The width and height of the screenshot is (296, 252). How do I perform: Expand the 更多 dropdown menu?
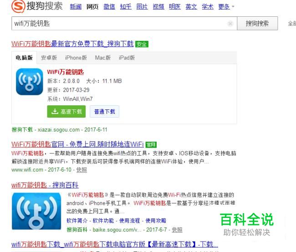click(226, 7)
